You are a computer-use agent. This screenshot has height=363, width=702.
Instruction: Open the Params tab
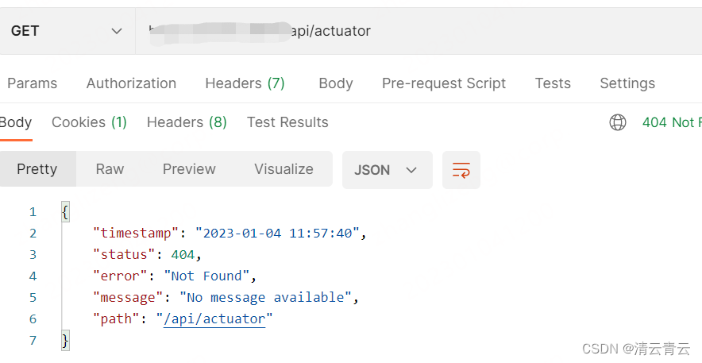[33, 83]
